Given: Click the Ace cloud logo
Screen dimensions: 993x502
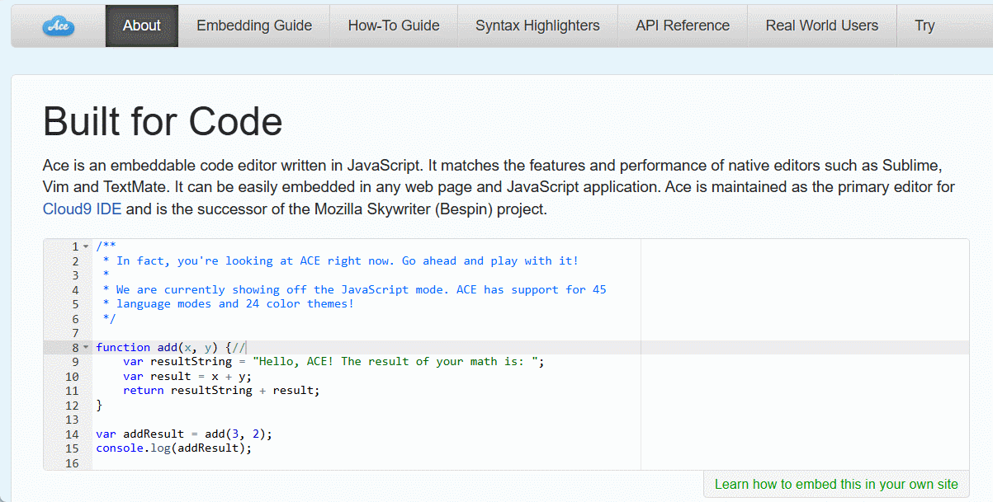Looking at the screenshot, I should pyautogui.click(x=58, y=26).
